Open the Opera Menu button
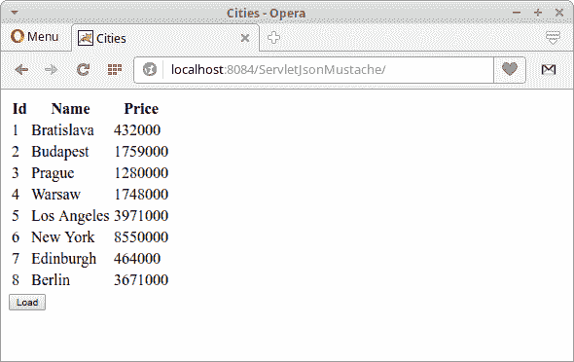Viewport: 574px width, 362px height. (35, 37)
